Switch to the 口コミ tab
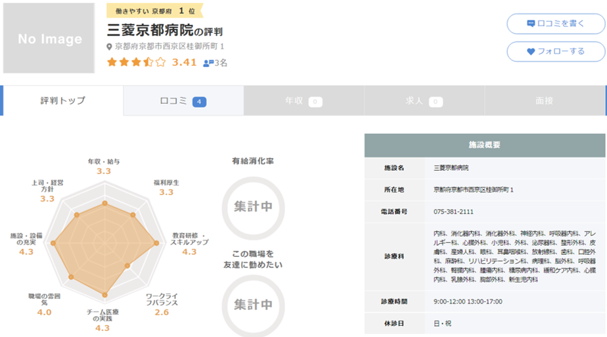Image resolution: width=607 pixels, height=337 pixels. (183, 101)
